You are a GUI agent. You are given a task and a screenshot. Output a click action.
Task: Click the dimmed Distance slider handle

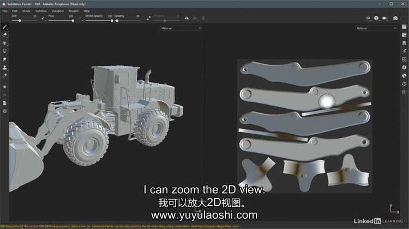point(165,21)
